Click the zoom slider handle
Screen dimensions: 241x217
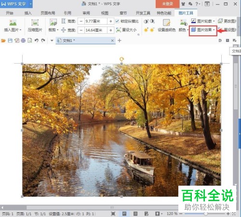pyautogui.click(x=205, y=214)
